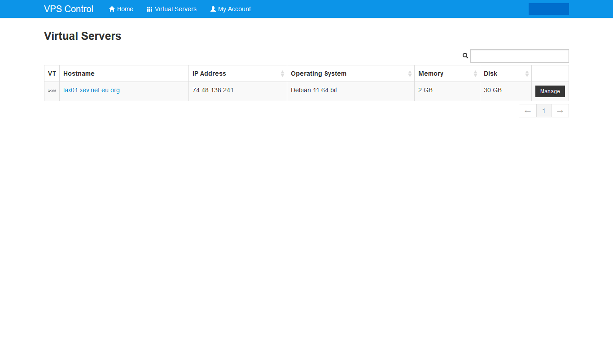Click the Manage button for lax01 server

550,91
